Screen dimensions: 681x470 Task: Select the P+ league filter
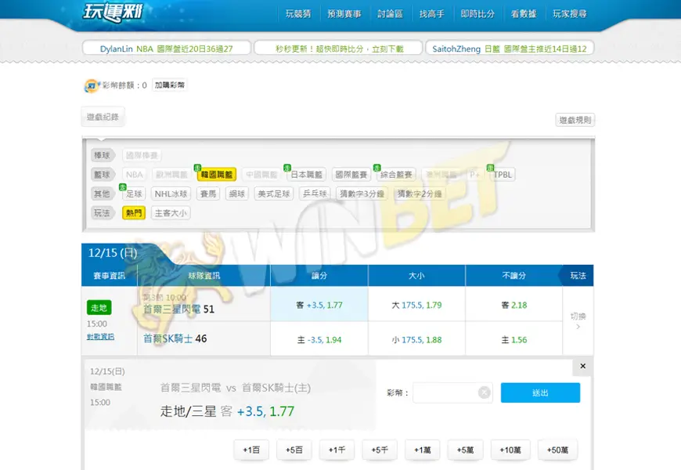point(474,175)
